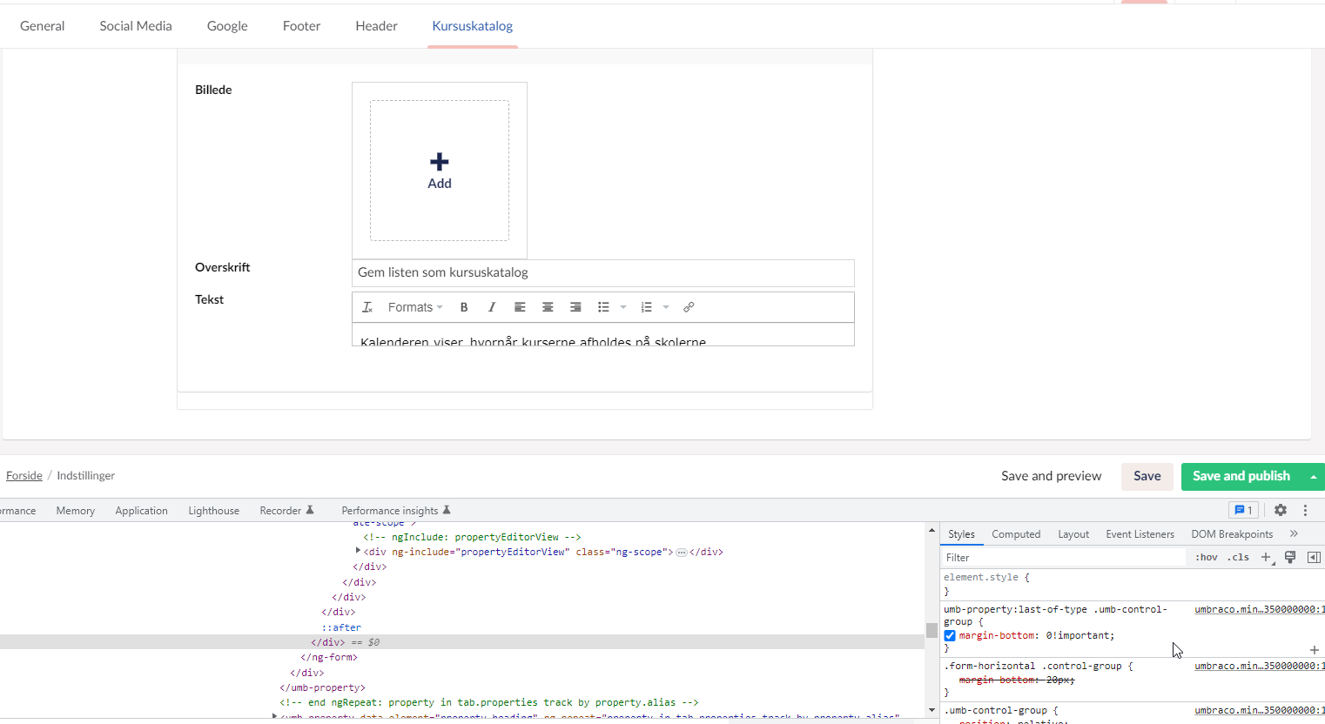Apply italic formatting in the Tekst editor
This screenshot has width=1325, height=724.
(492, 306)
